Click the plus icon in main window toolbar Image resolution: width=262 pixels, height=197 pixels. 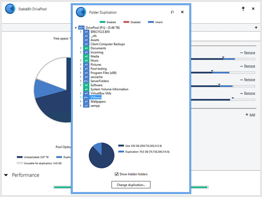(256, 27)
